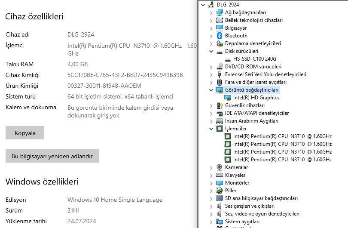
Task: Select Güvenlik cihazları tree label
Action: [x=244, y=105]
